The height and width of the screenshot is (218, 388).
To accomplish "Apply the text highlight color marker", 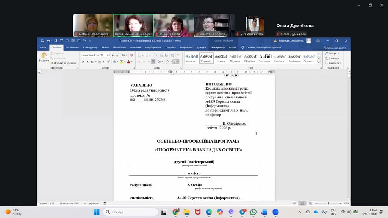I will coord(121,62).
